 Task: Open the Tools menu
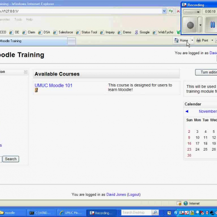(18, 20)
